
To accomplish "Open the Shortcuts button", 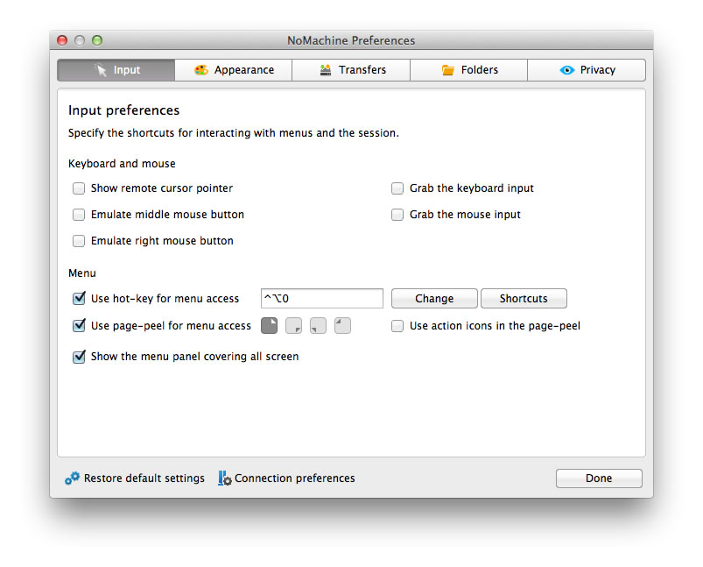I will click(x=524, y=299).
